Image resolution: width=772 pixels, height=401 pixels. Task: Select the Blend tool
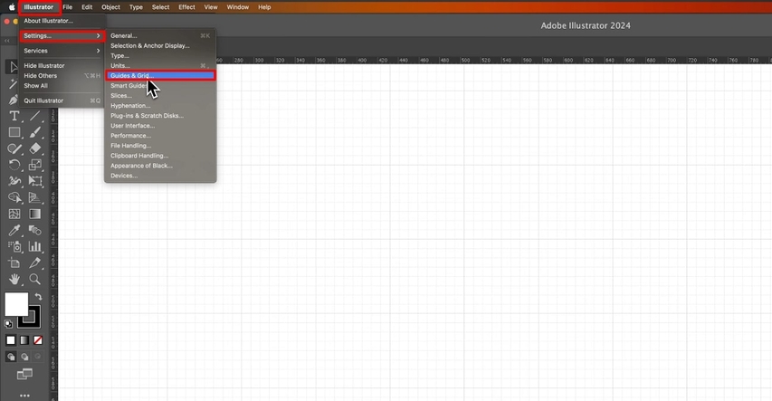click(35, 230)
